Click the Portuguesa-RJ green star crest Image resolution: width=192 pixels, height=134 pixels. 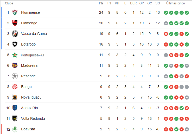pos(15,55)
